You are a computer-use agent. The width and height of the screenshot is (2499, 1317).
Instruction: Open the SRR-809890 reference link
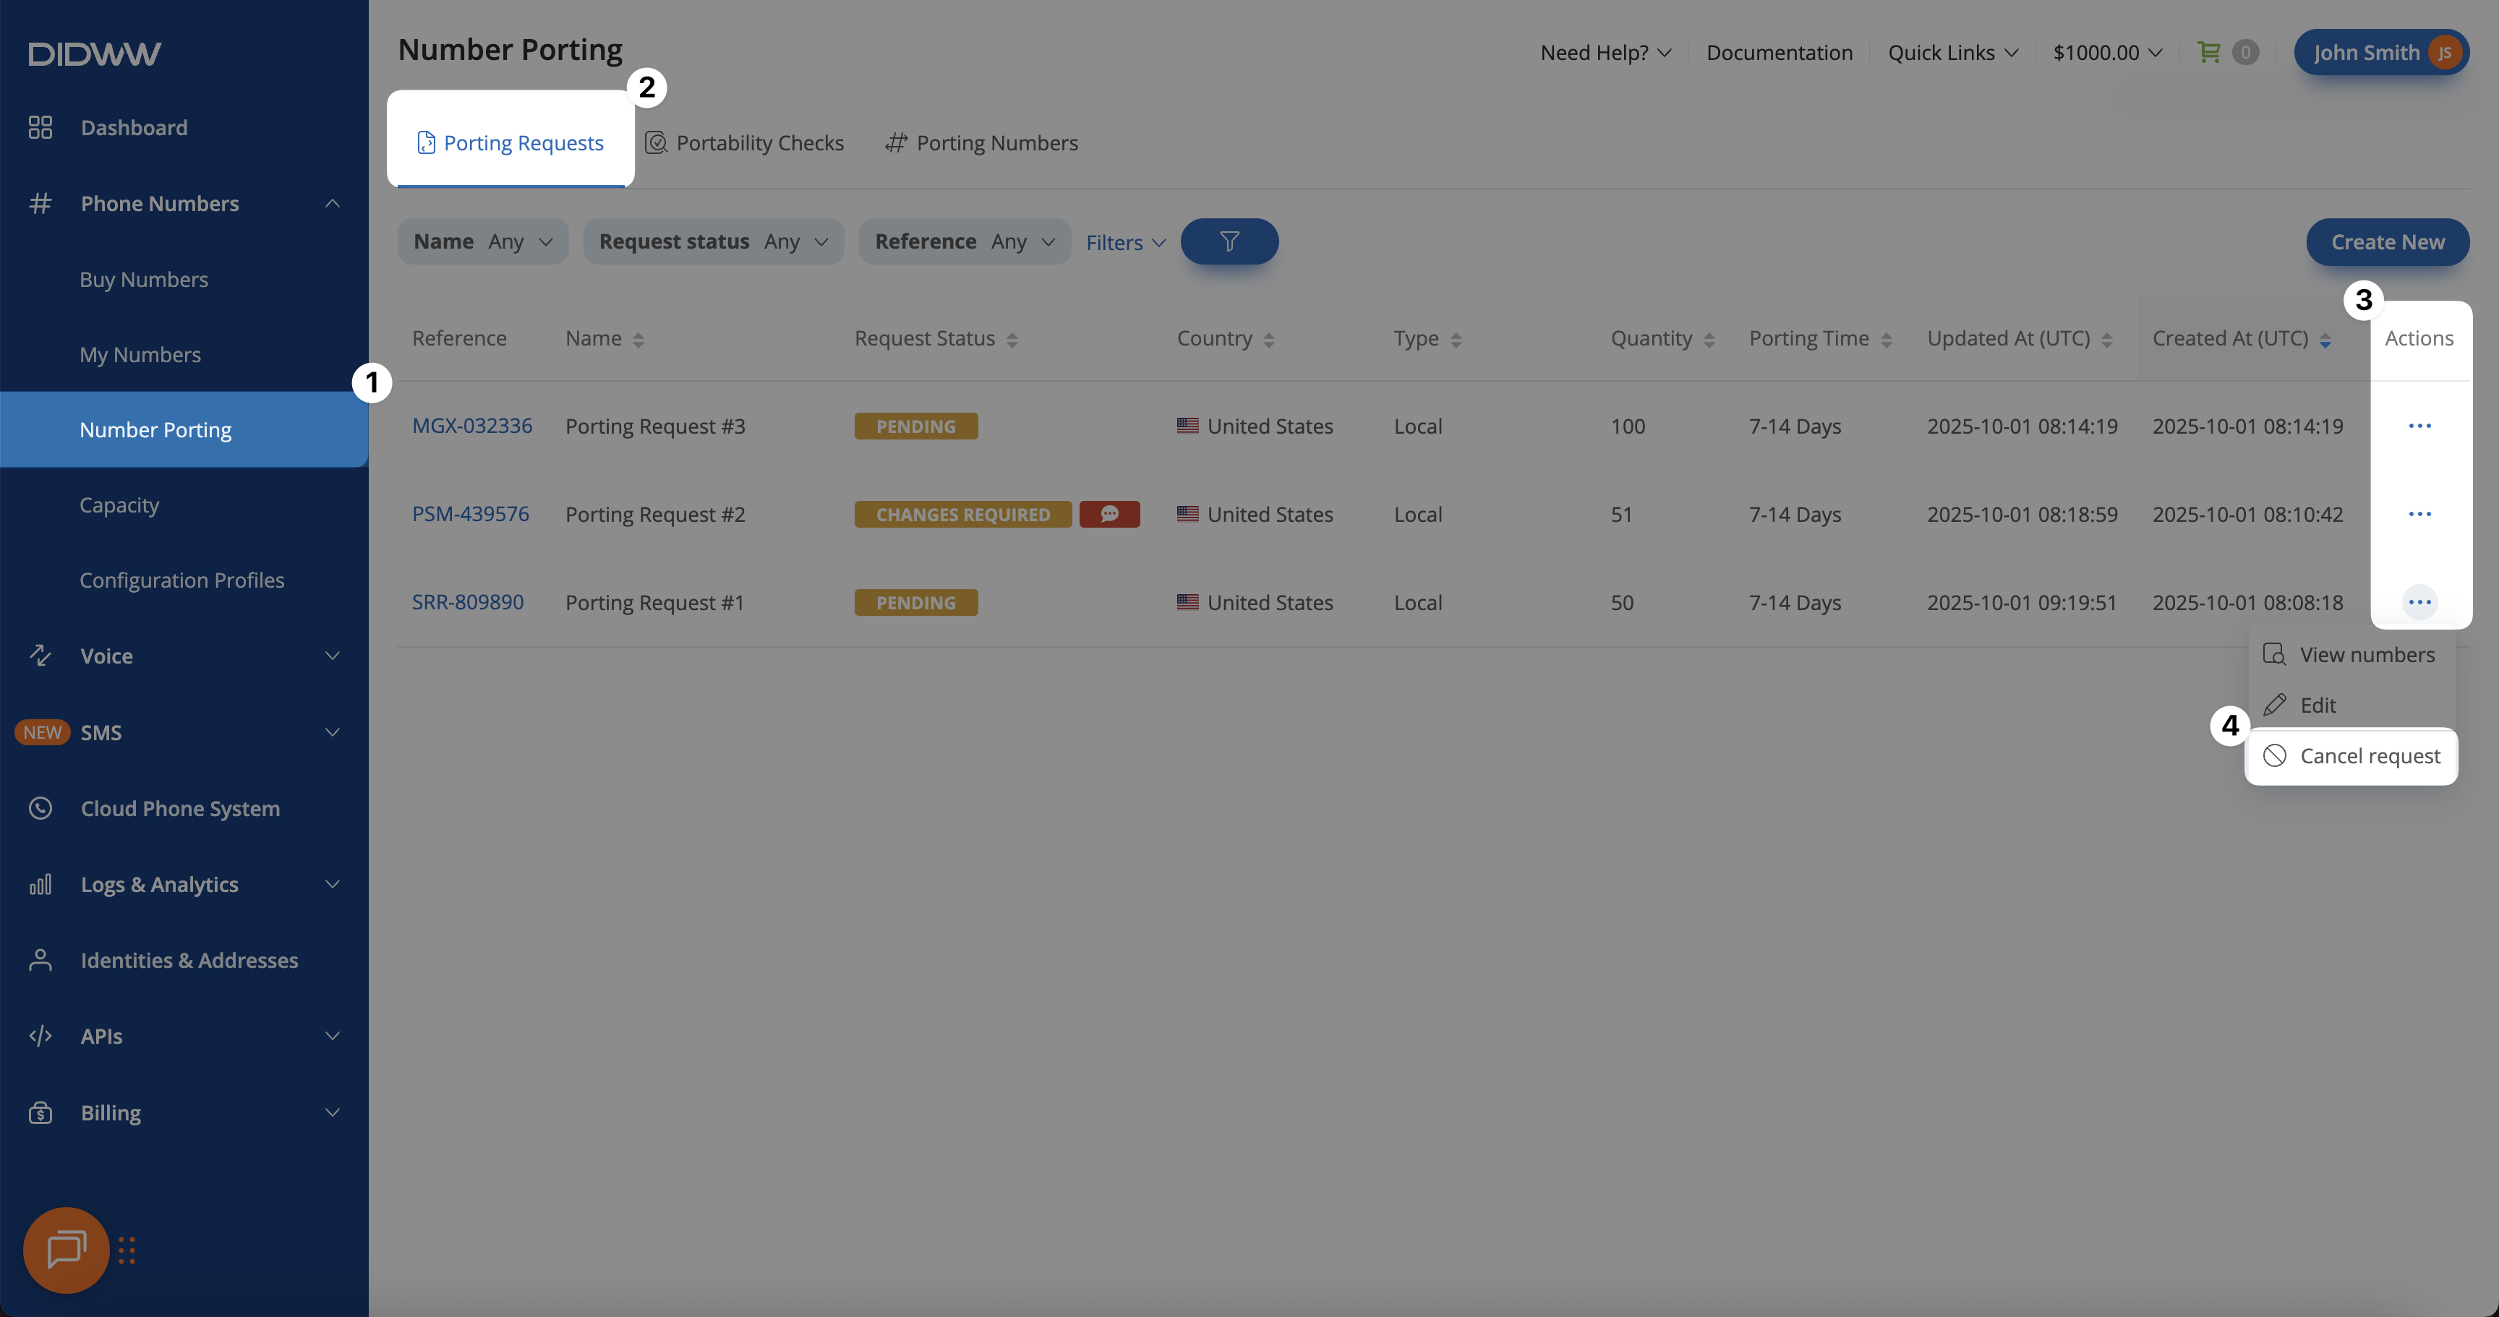tap(468, 602)
